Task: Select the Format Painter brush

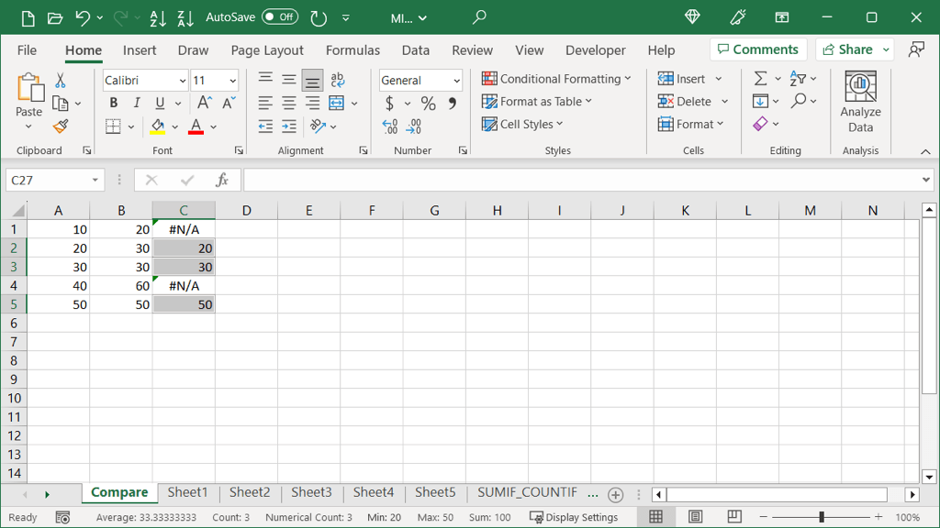Action: [60, 126]
